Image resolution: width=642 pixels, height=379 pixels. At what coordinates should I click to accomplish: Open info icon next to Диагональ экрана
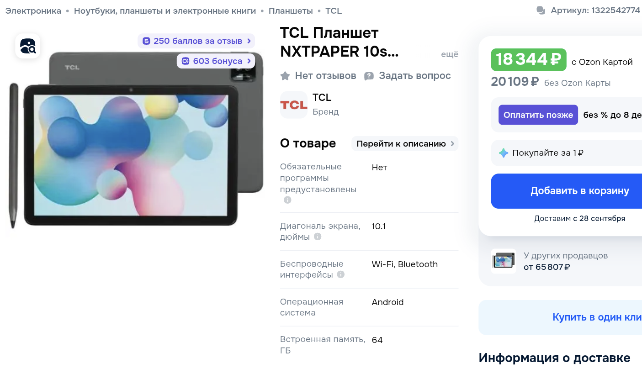pos(318,237)
